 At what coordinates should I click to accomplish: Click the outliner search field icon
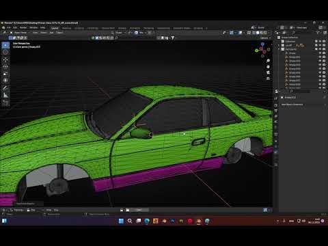click(x=293, y=33)
